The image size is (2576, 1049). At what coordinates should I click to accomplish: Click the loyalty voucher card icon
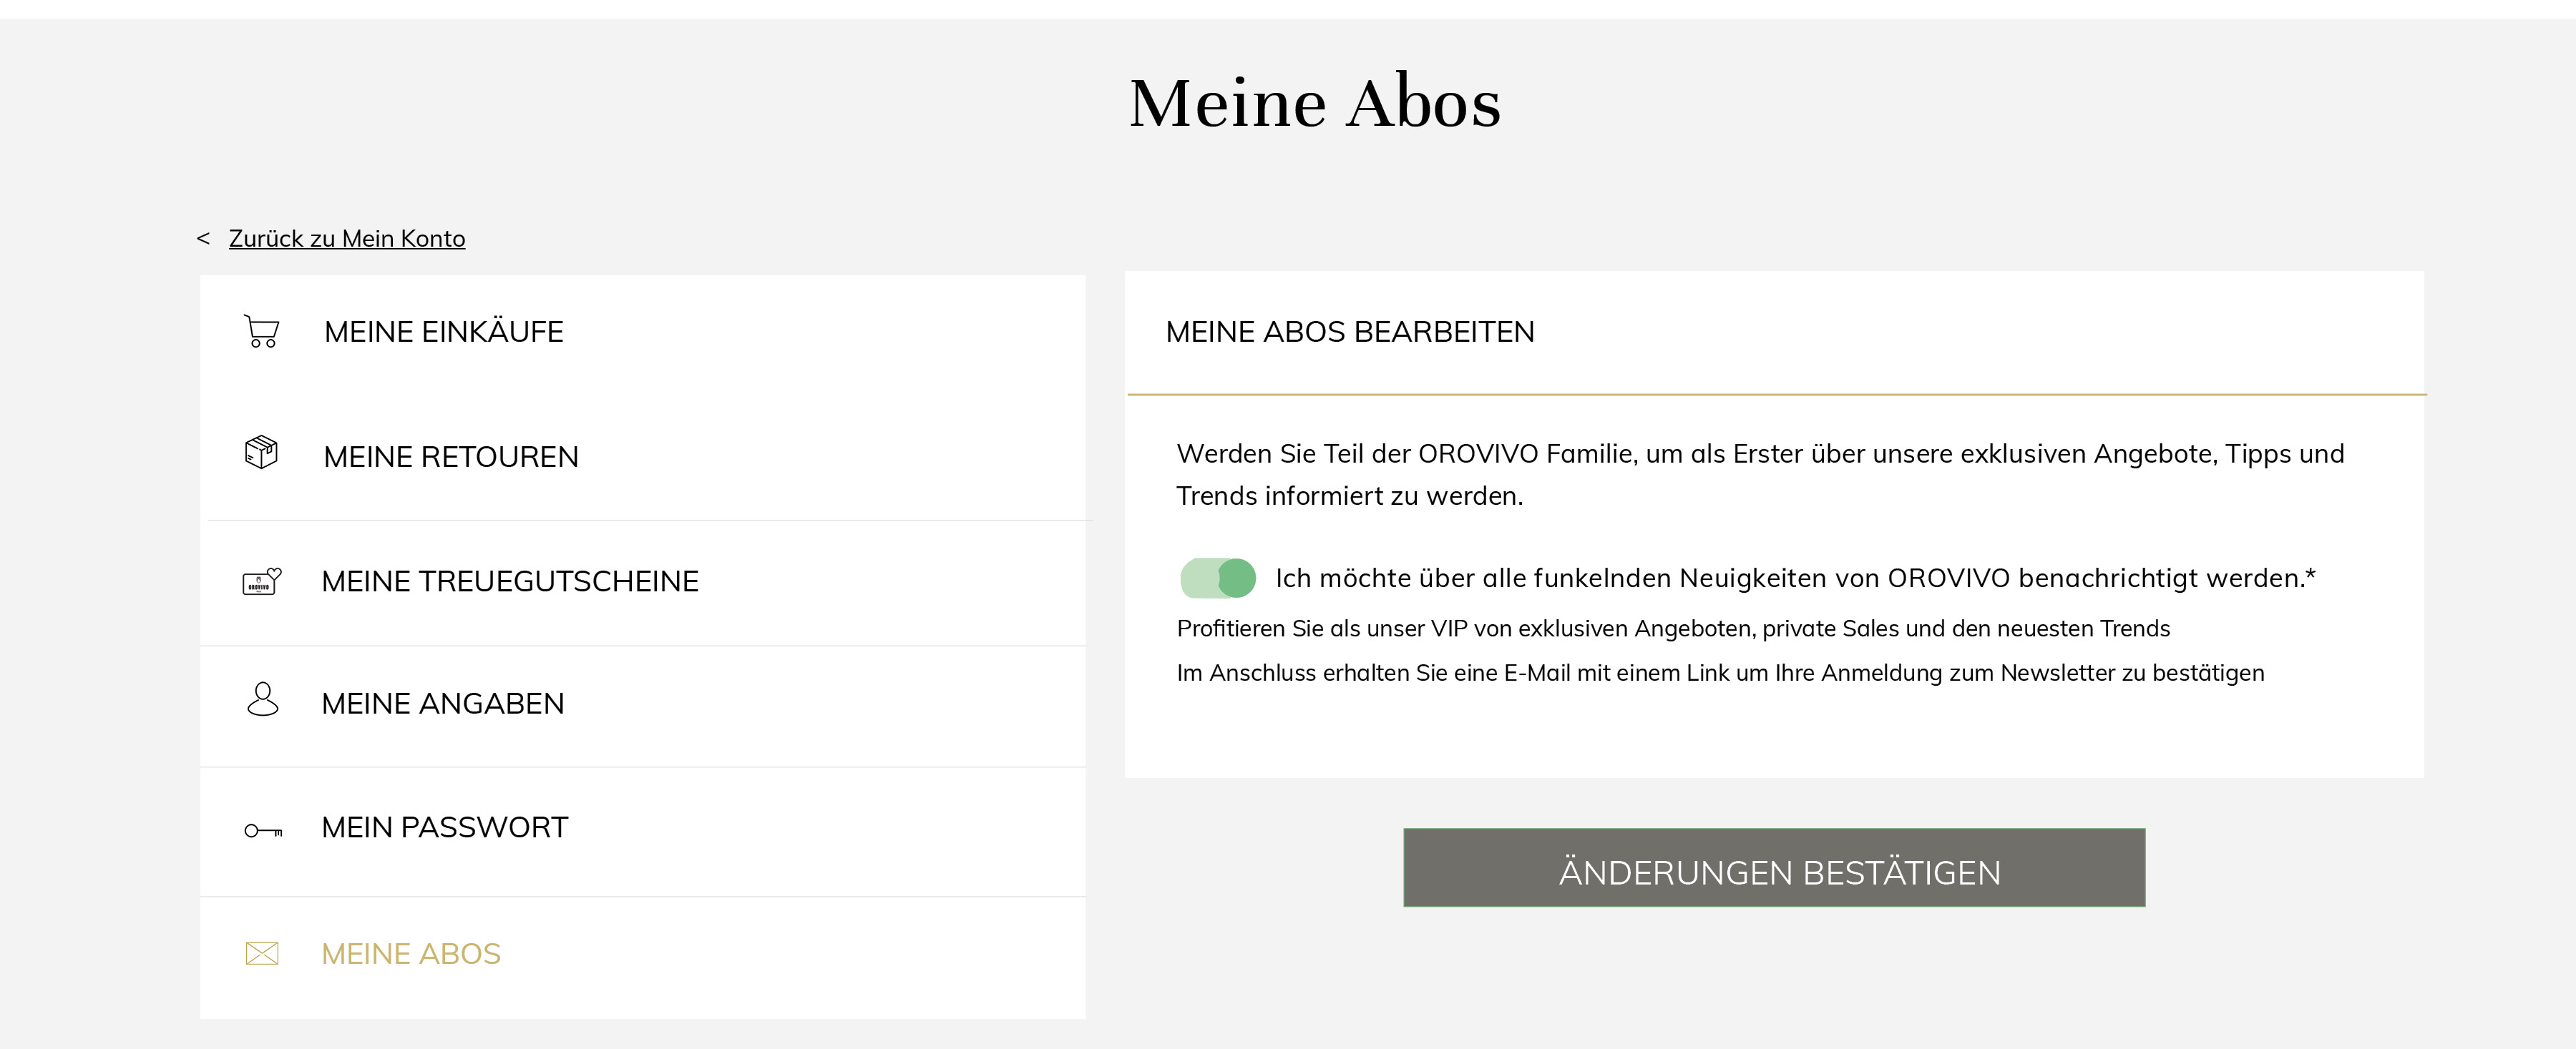point(262,581)
